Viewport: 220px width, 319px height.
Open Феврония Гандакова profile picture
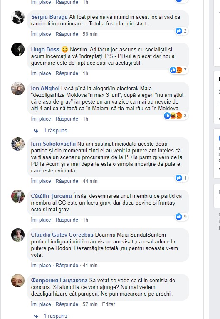pyautogui.click(x=18, y=281)
